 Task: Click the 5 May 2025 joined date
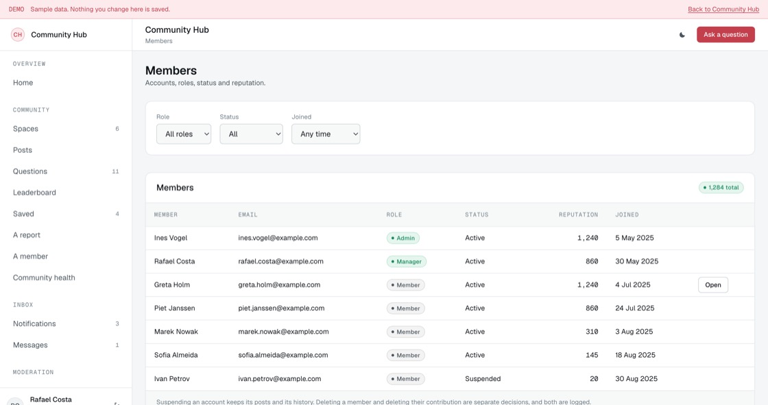(634, 238)
